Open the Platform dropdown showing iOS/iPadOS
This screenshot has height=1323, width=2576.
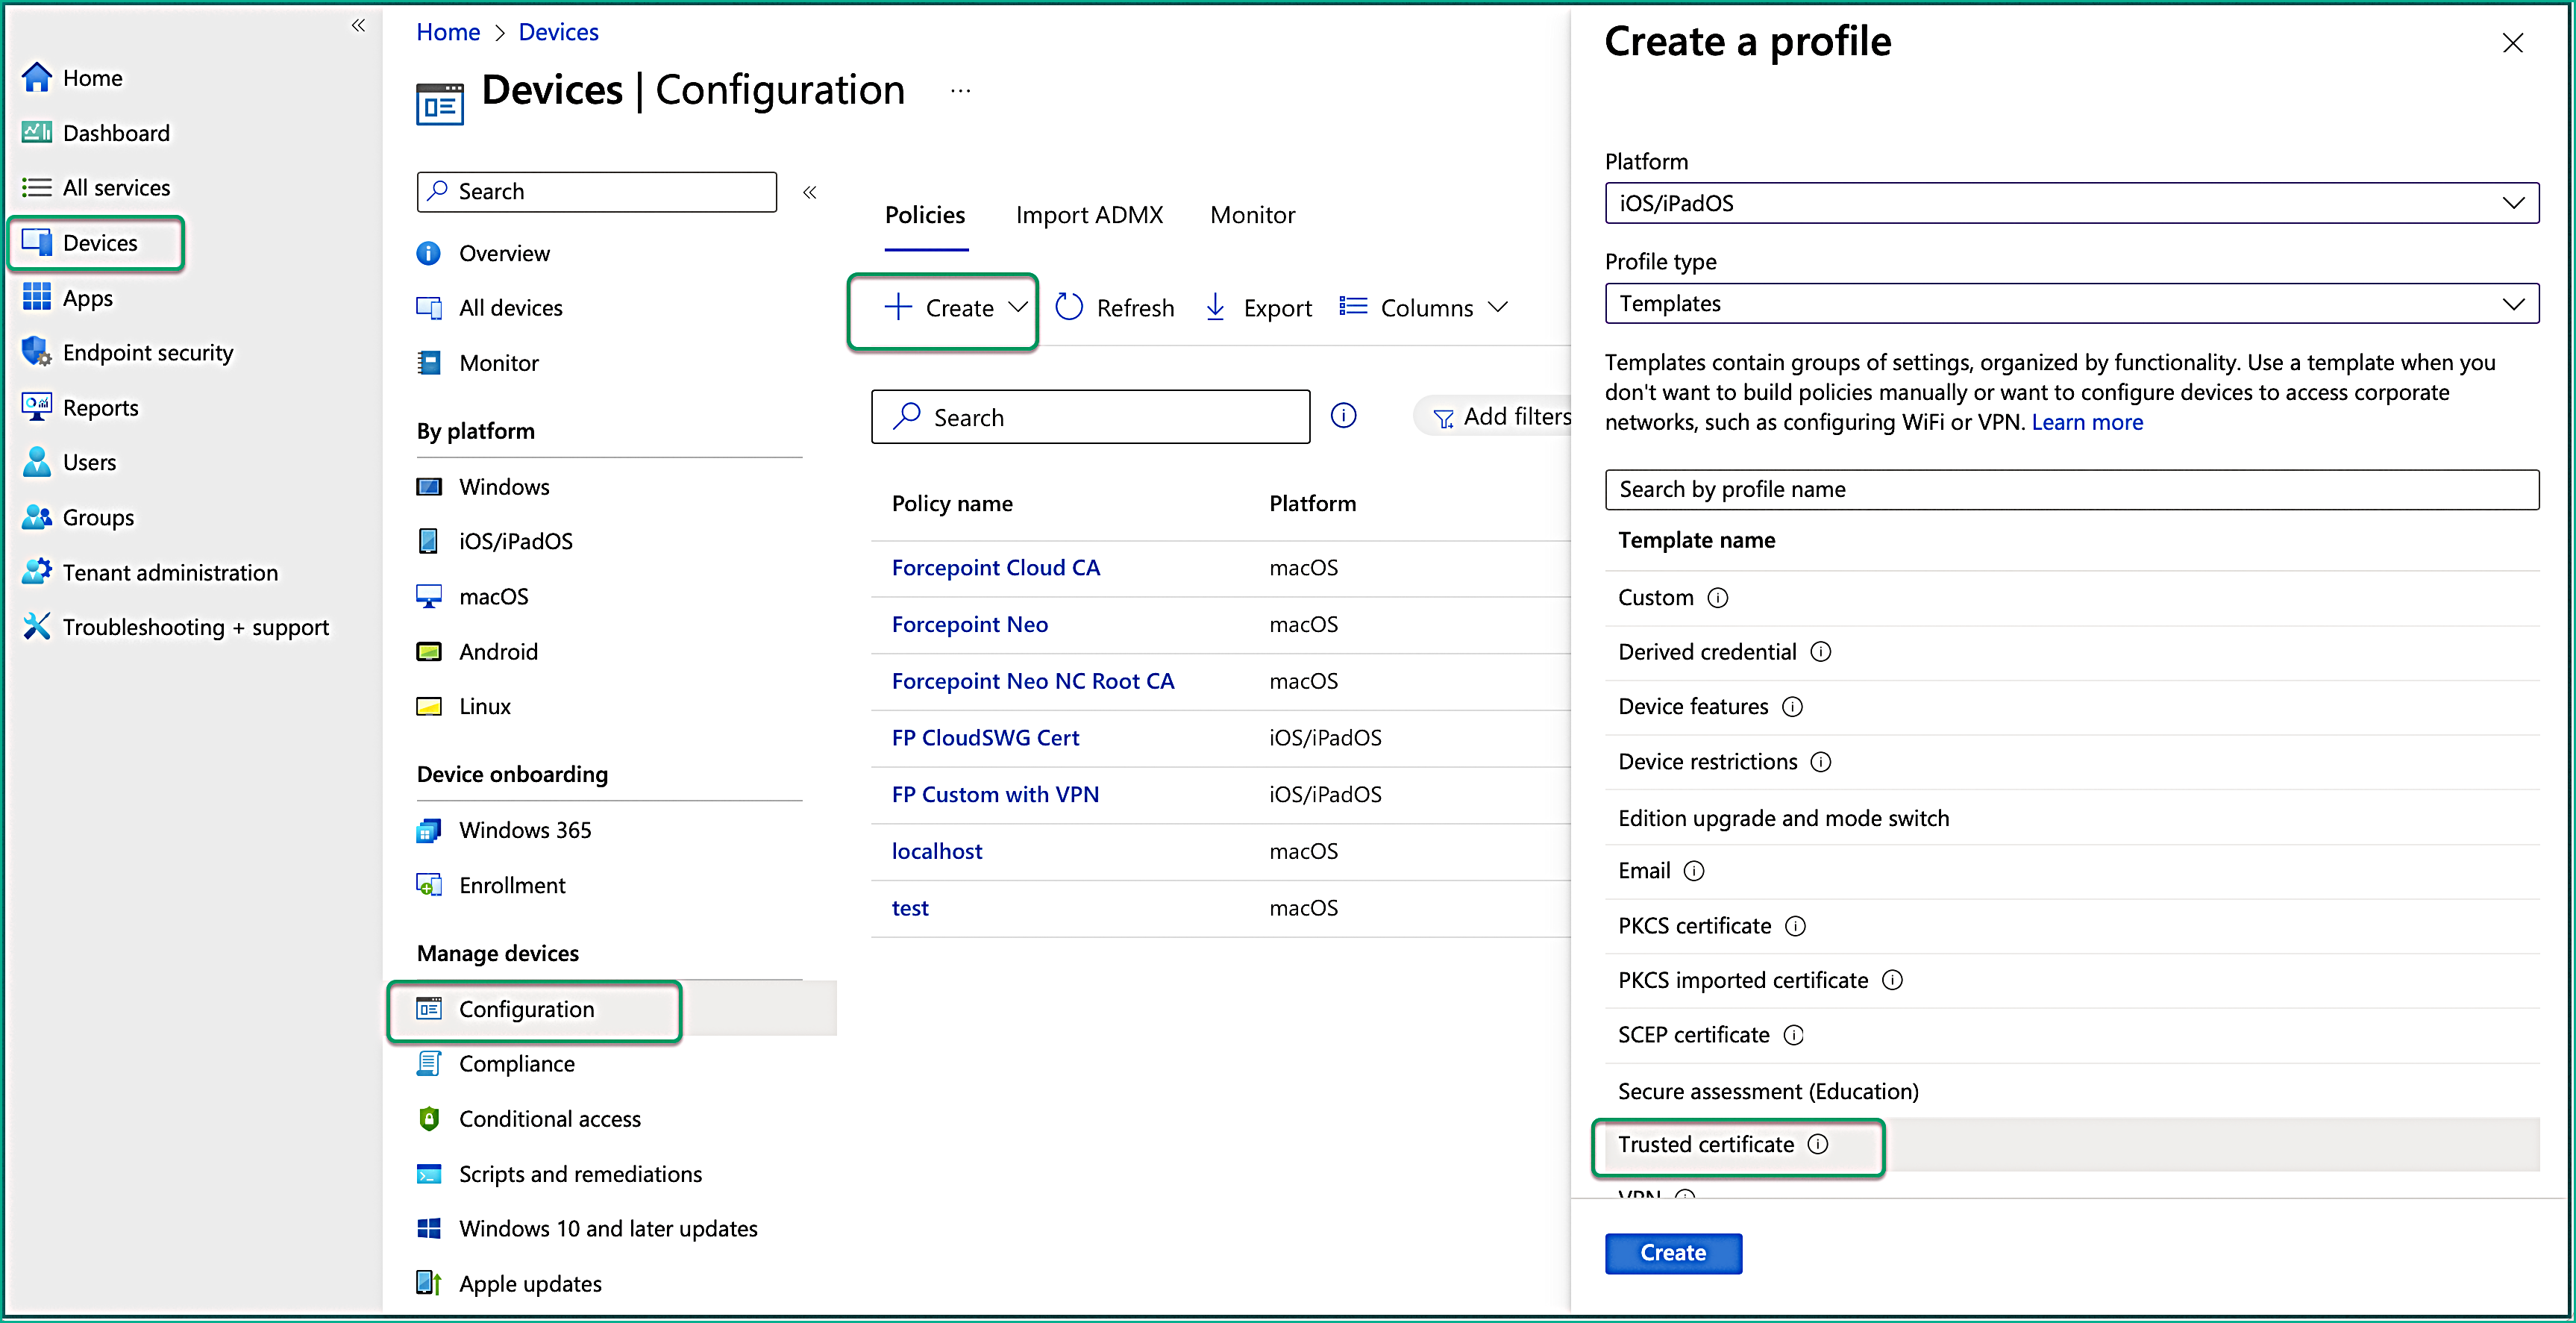2070,203
